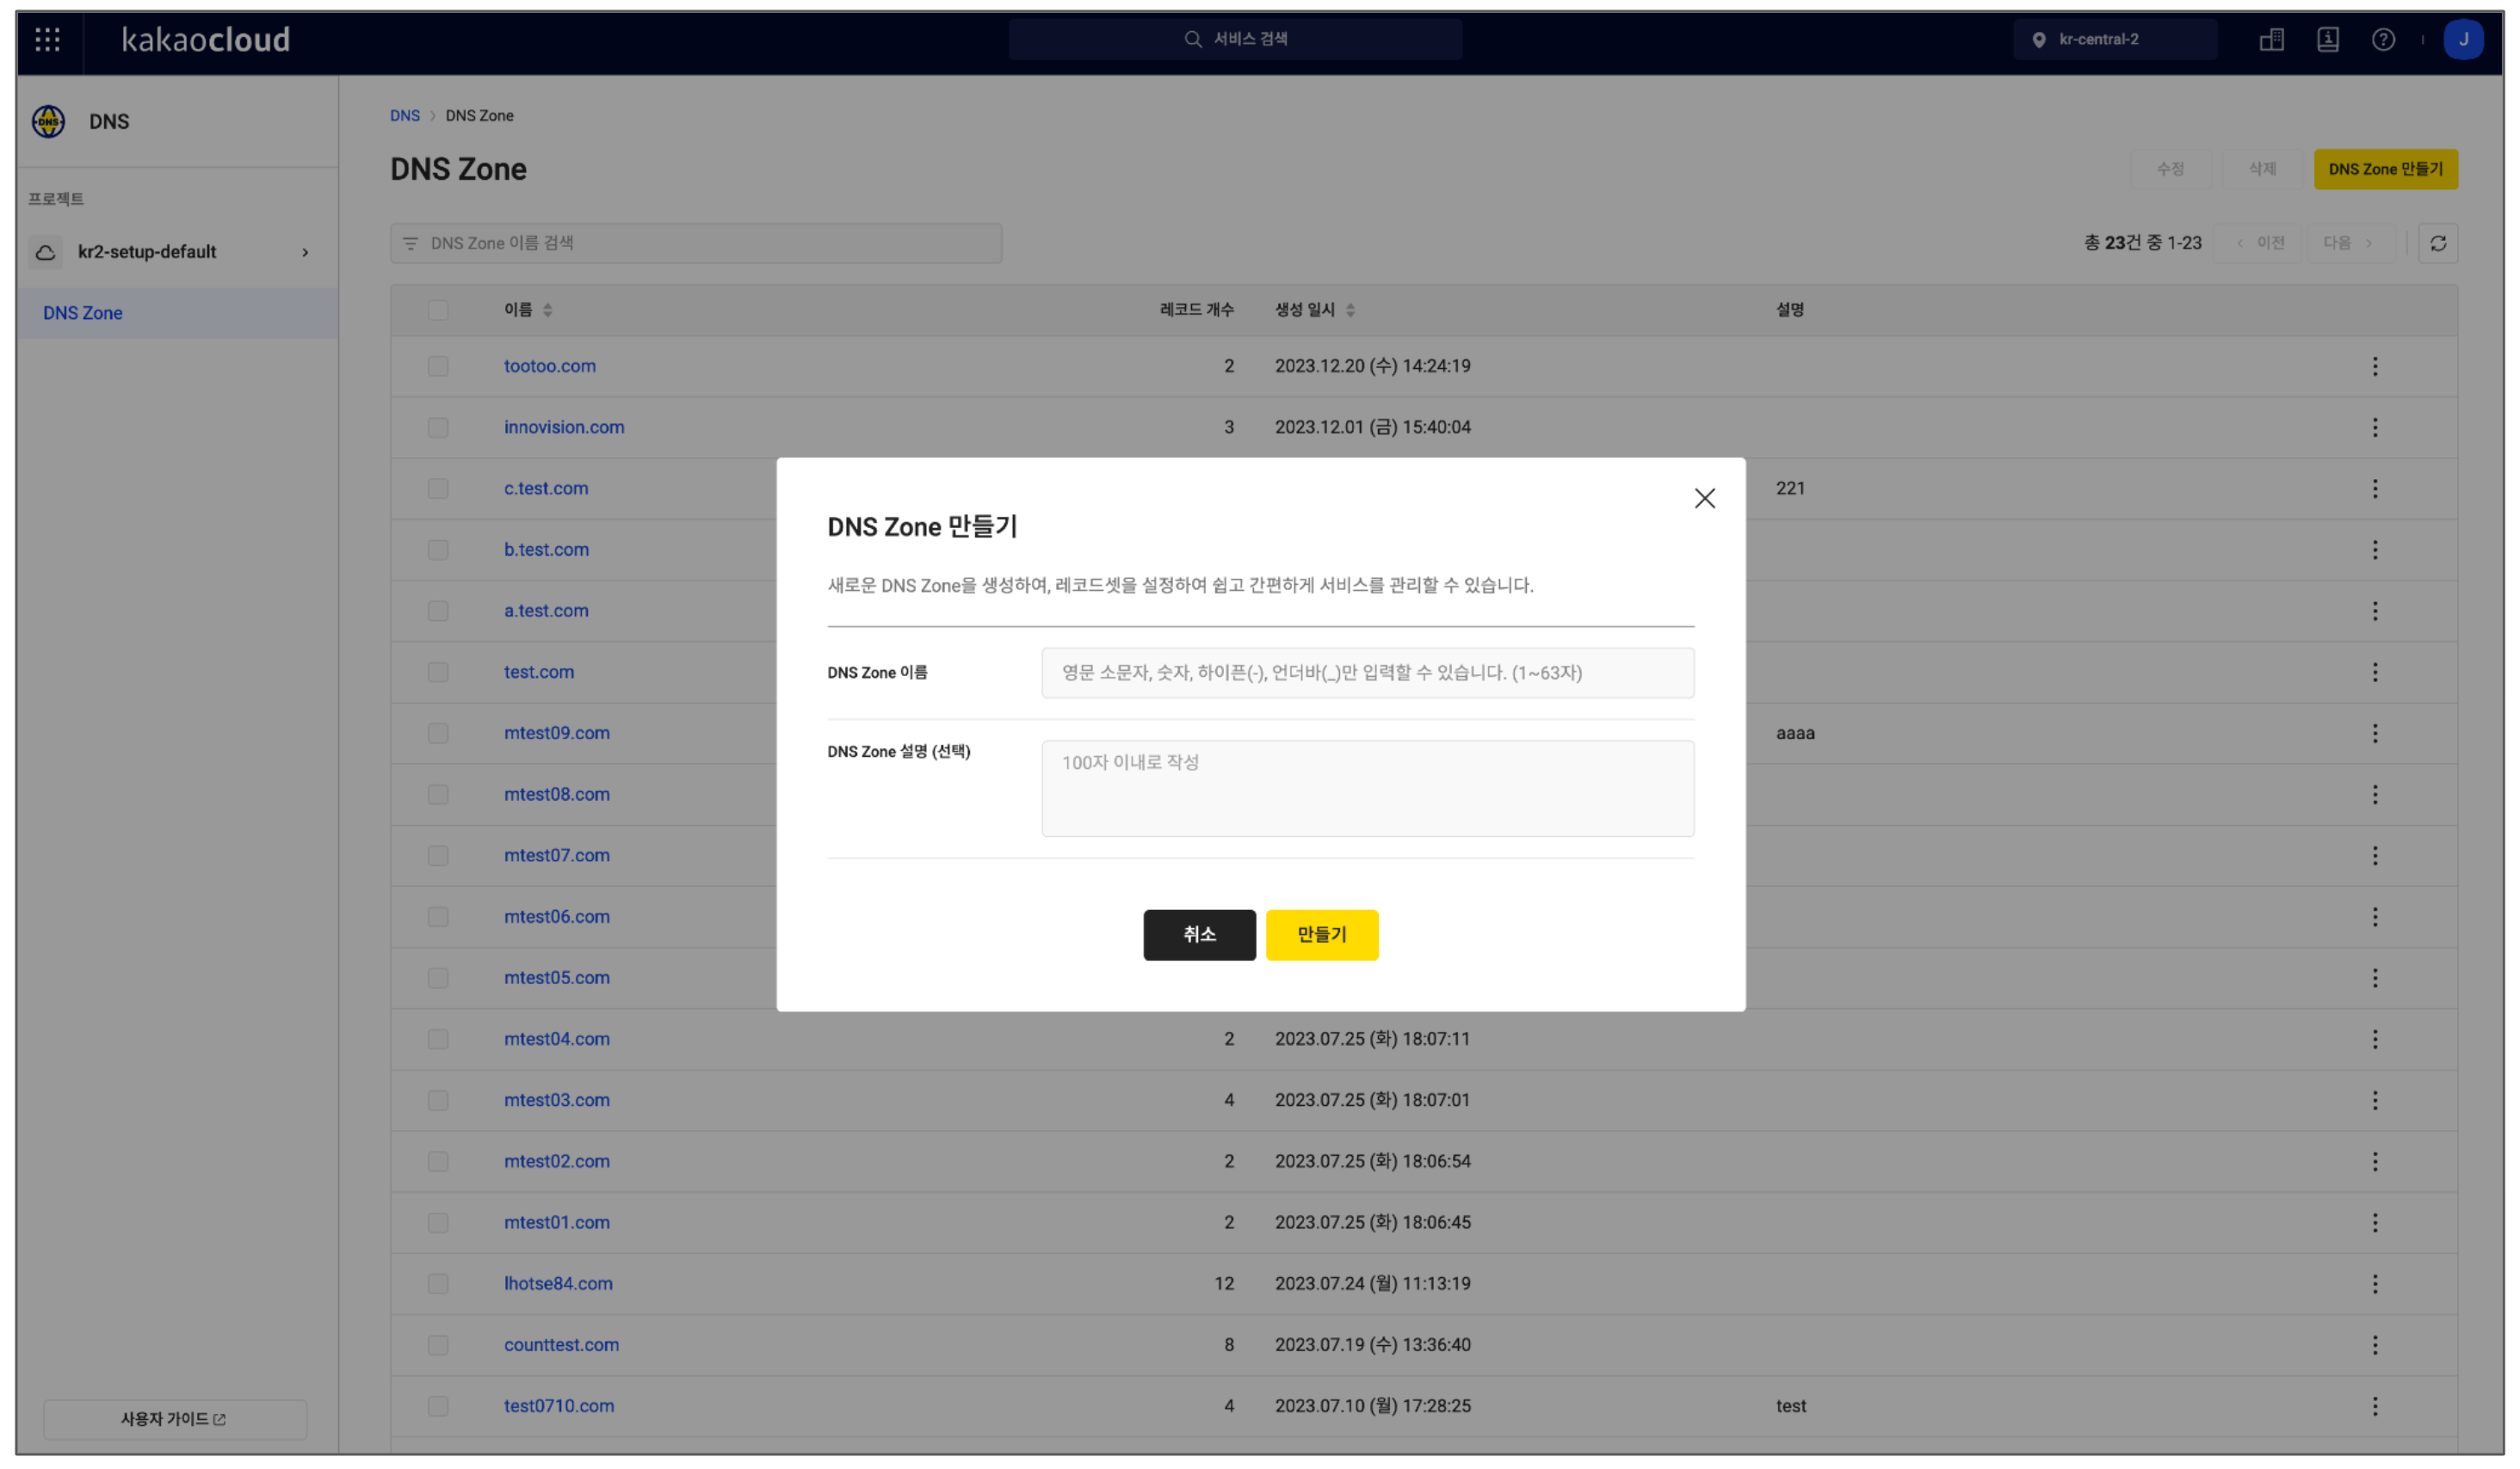Open more options for test.com row
Screen dimensions: 2520x1469
pyautogui.click(x=2374, y=672)
